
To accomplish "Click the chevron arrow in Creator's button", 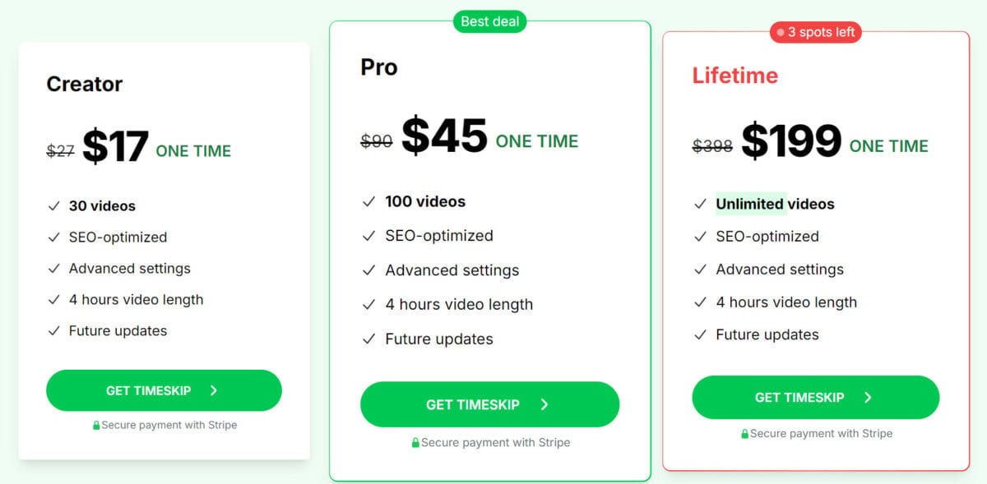I will coord(214,390).
